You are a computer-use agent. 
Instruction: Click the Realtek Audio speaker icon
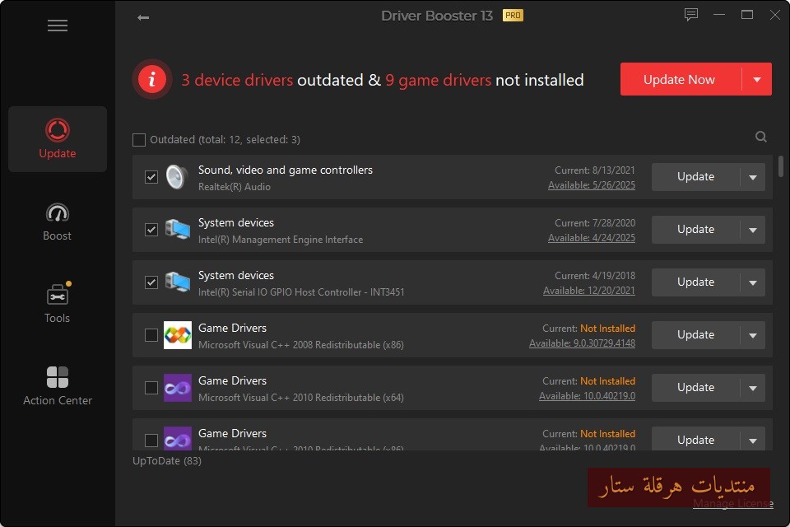coord(177,177)
